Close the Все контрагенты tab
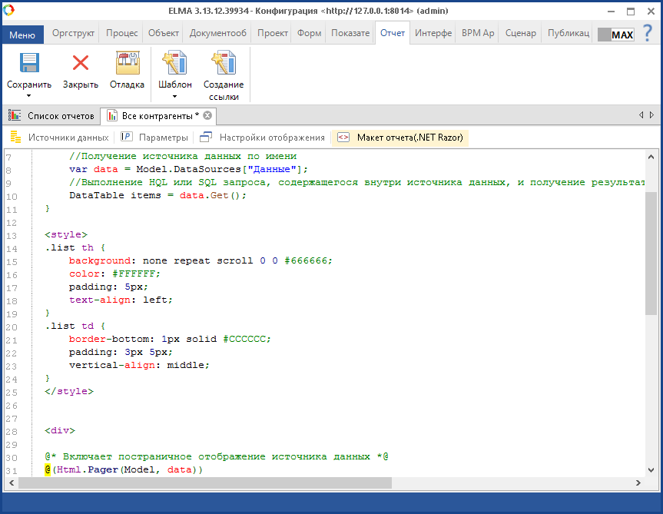The height and width of the screenshot is (514, 663). (207, 116)
